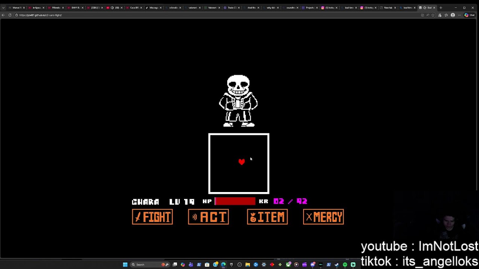Choose the MERCY battle button
Screen dimensions: 479x269
click(x=323, y=217)
